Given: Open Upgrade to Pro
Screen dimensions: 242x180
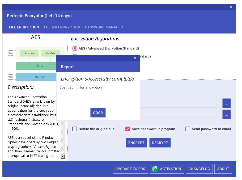Looking at the screenshot, I should (130, 169).
